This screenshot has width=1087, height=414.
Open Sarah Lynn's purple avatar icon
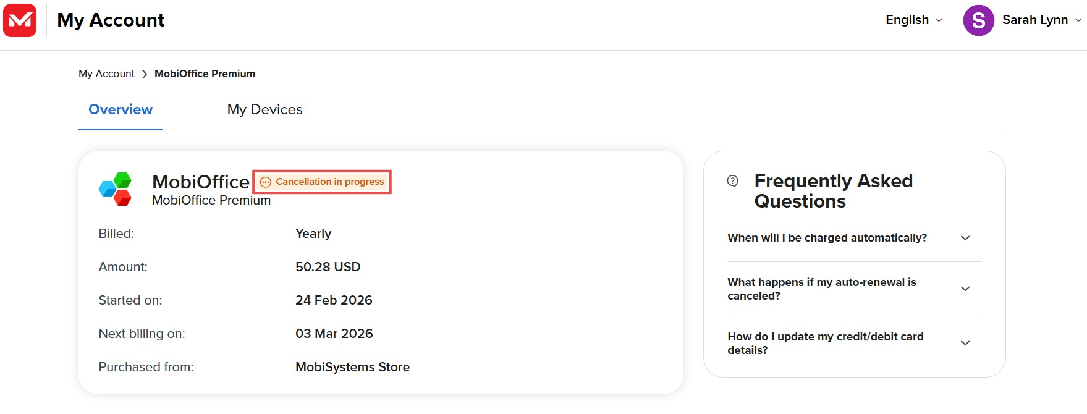pos(978,20)
